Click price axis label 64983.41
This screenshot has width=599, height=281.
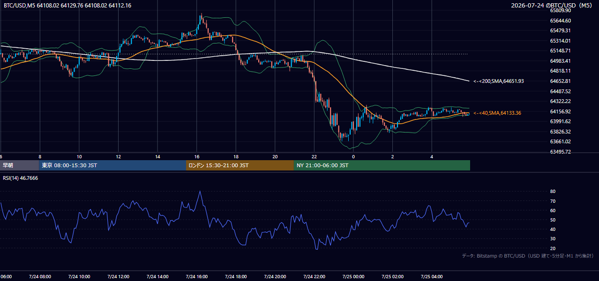561,61
